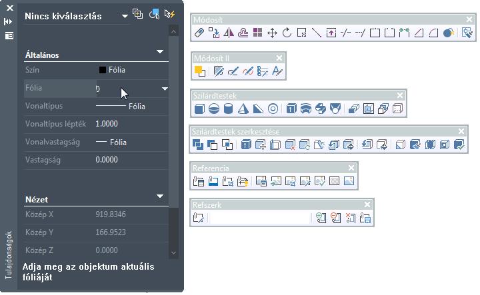Select the Trim tool in Módosít toolbar
480x295 pixels.
[x=345, y=33]
